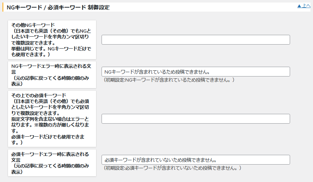The image size is (313, 182).
Task: Click the 指定文字列を含まない場合はエラー note text
Action: [49, 119]
